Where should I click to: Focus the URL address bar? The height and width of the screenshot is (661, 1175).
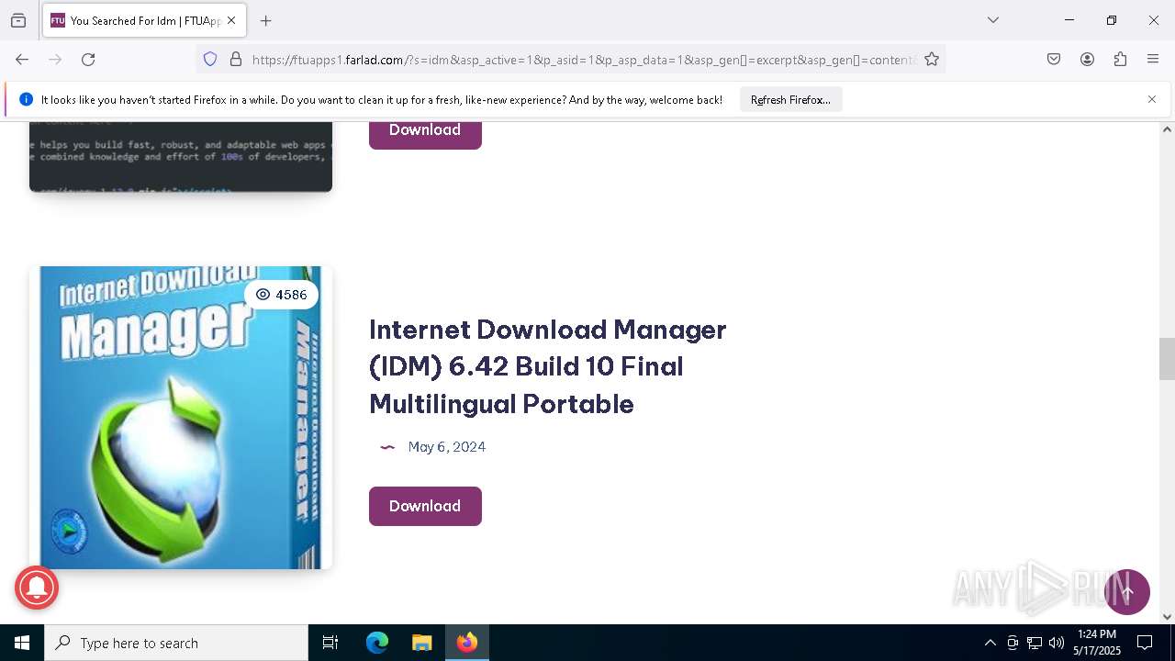click(583, 60)
